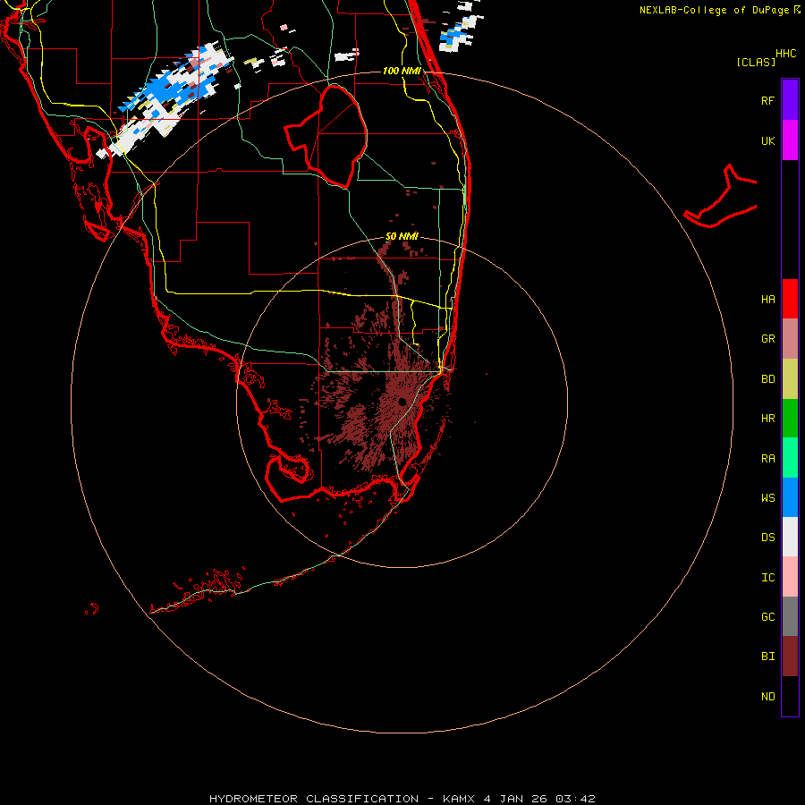Pick the HR green legend swatch
Viewport: 805px width, 805px height.
(x=790, y=419)
